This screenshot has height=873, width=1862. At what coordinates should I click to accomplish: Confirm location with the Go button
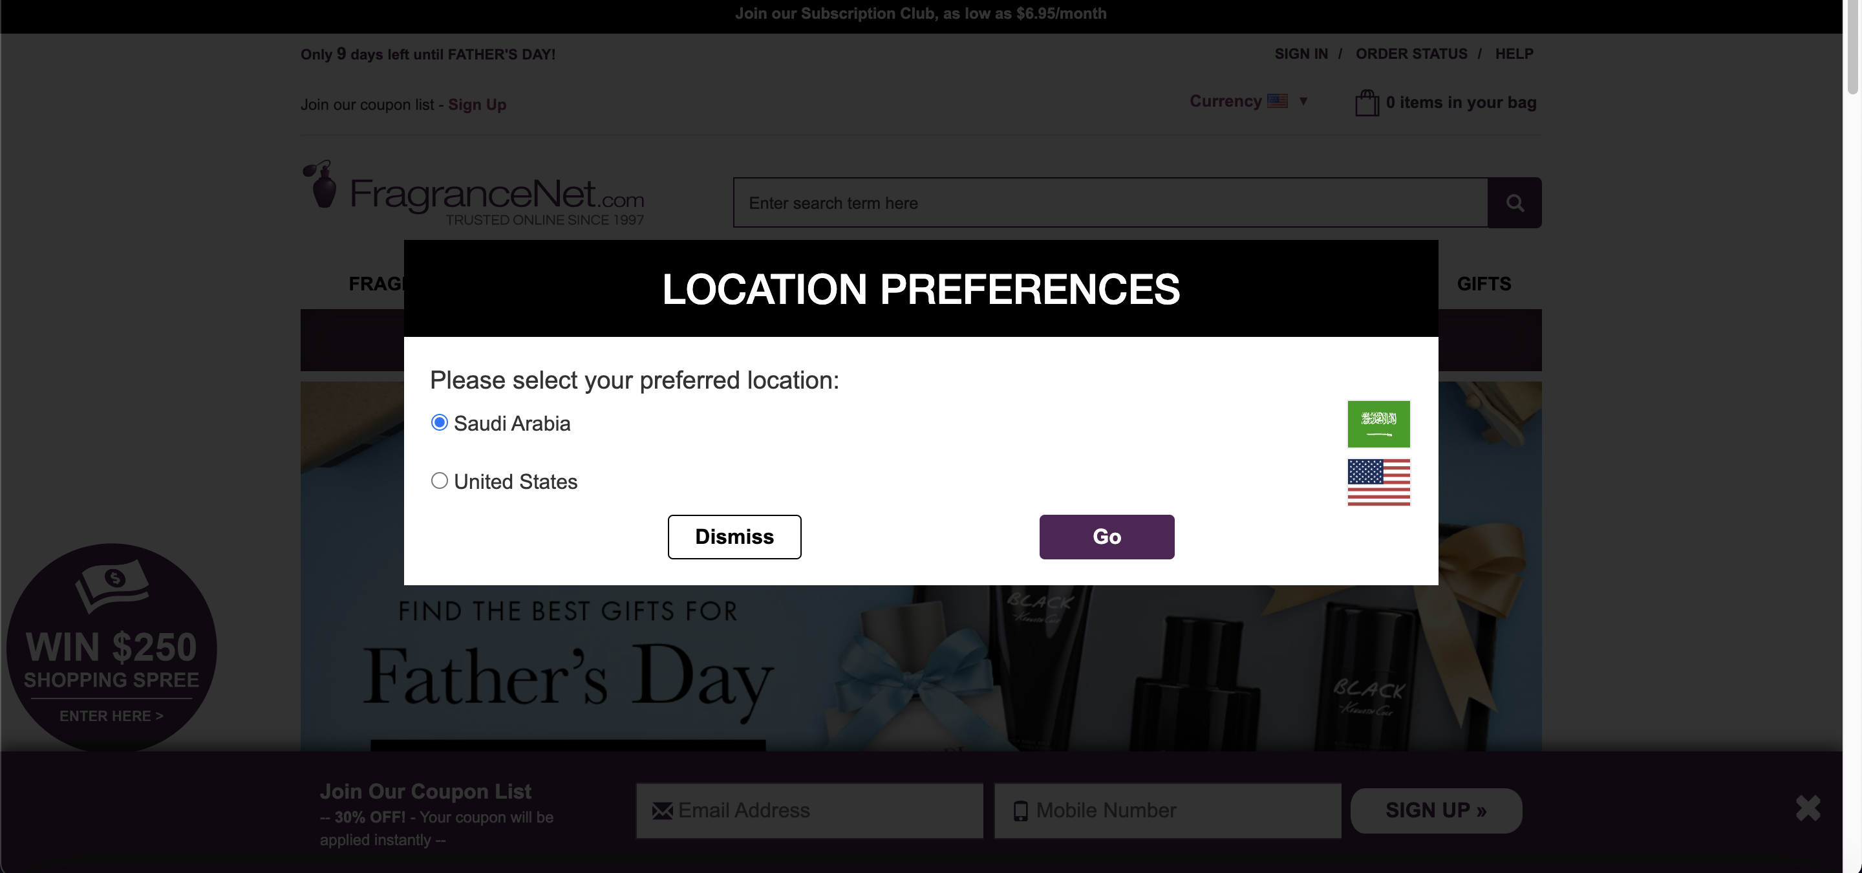[1107, 537]
